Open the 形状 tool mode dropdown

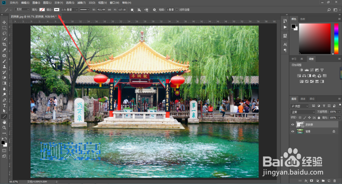(22, 9)
